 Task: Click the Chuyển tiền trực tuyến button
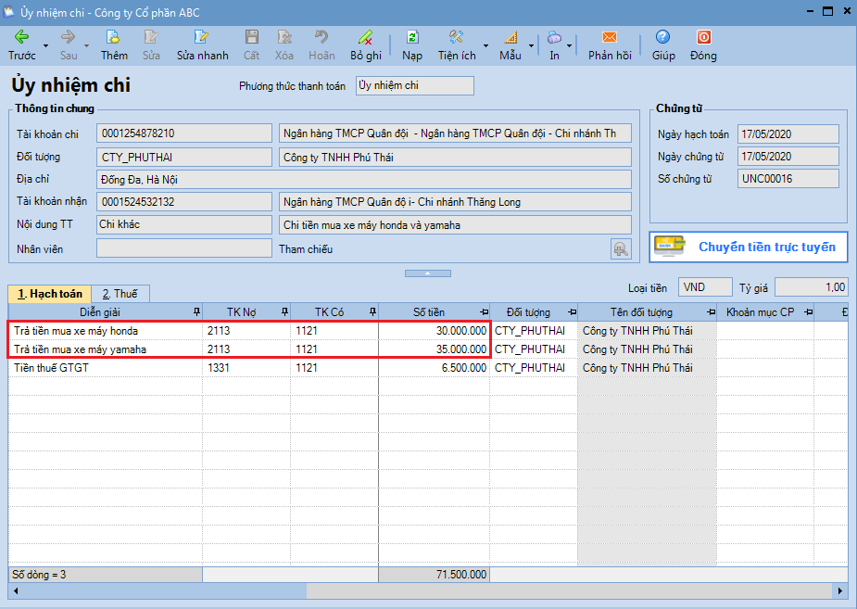click(749, 247)
